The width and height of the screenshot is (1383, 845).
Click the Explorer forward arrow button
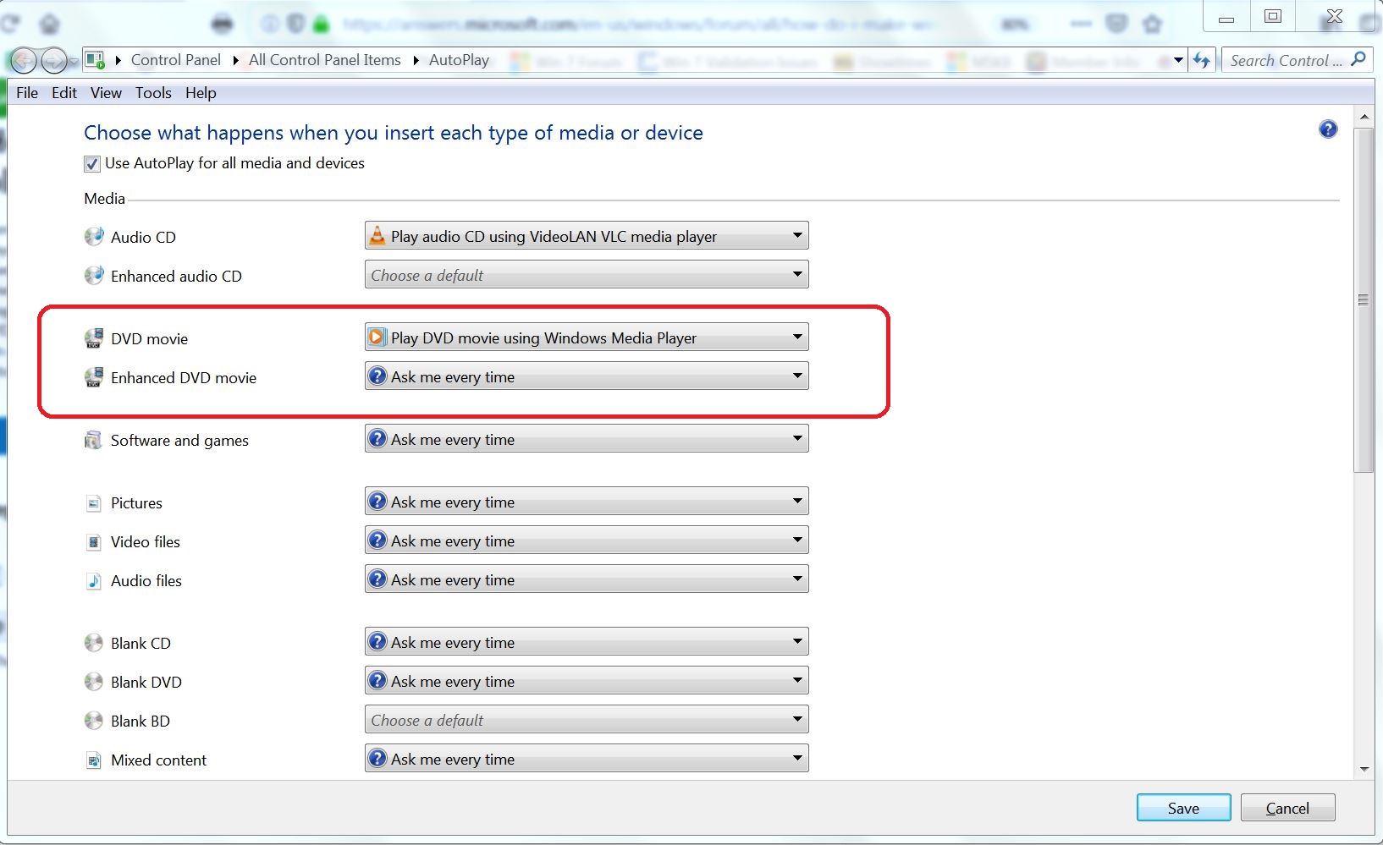tap(54, 60)
